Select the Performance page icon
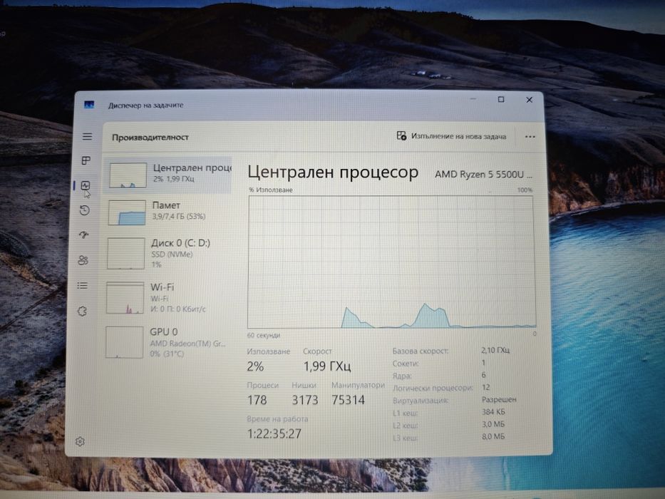This screenshot has width=665, height=499. [x=86, y=185]
